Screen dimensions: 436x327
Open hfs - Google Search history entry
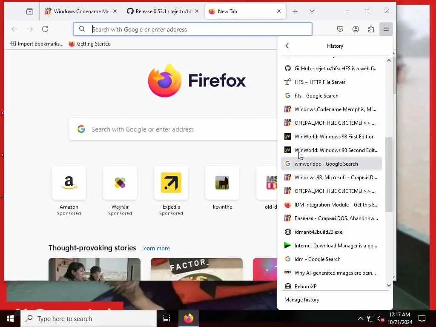tap(331, 96)
